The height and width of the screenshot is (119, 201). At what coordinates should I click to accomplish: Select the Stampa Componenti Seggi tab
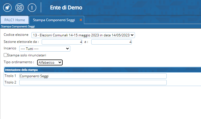(x=54, y=20)
